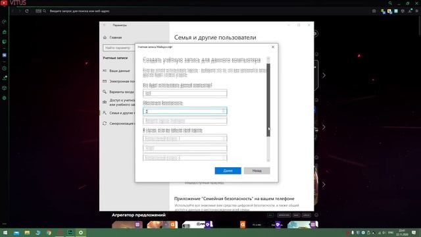
Task: Close the 'Учетная запись Майкрософт' dialog
Action: pos(273,47)
